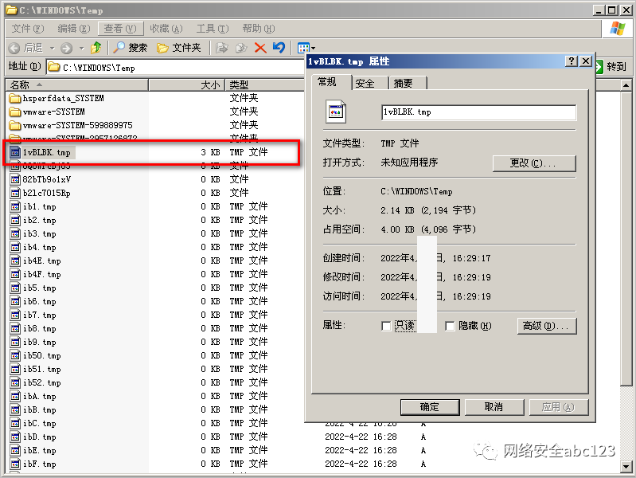Select the 1vBLBK.tmp file icon
The width and height of the screenshot is (636, 478).
point(15,152)
